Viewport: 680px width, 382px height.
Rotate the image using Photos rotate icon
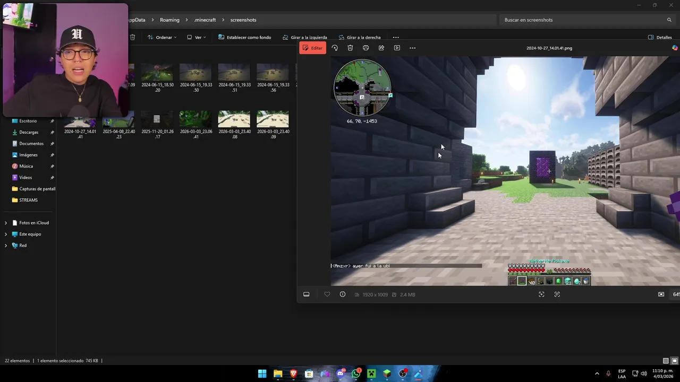[335, 48]
